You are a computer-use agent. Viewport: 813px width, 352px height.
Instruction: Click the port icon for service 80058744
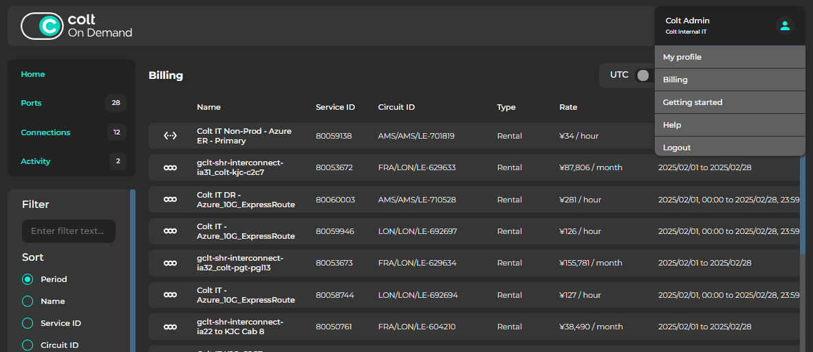tap(170, 295)
